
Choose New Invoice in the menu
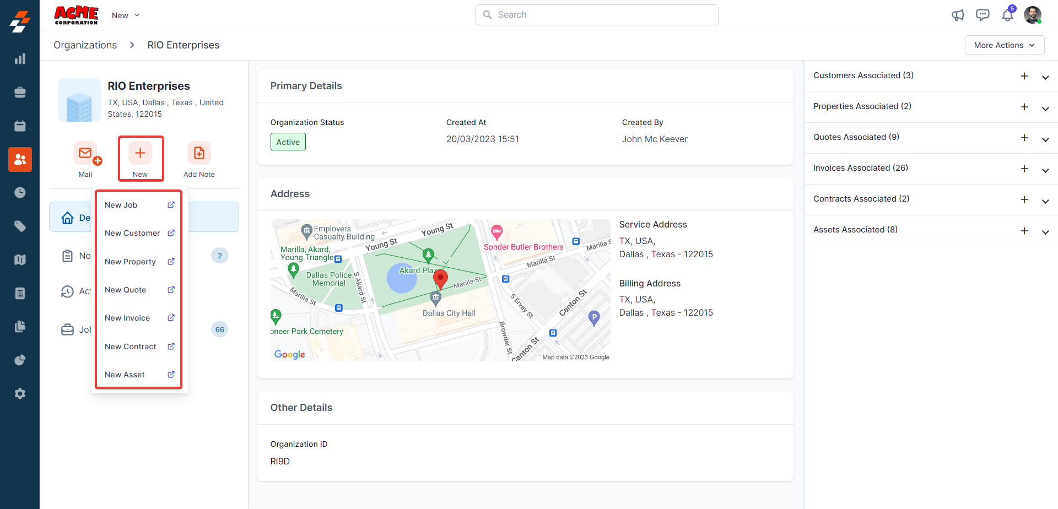point(127,318)
